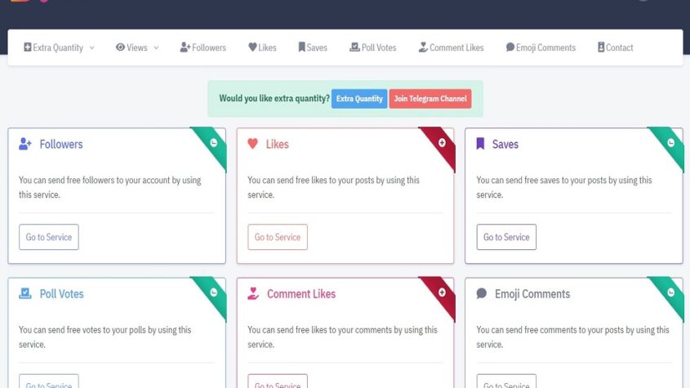The height and width of the screenshot is (388, 690).
Task: Click the Poll Votes card ballot icon
Action: tap(25, 293)
